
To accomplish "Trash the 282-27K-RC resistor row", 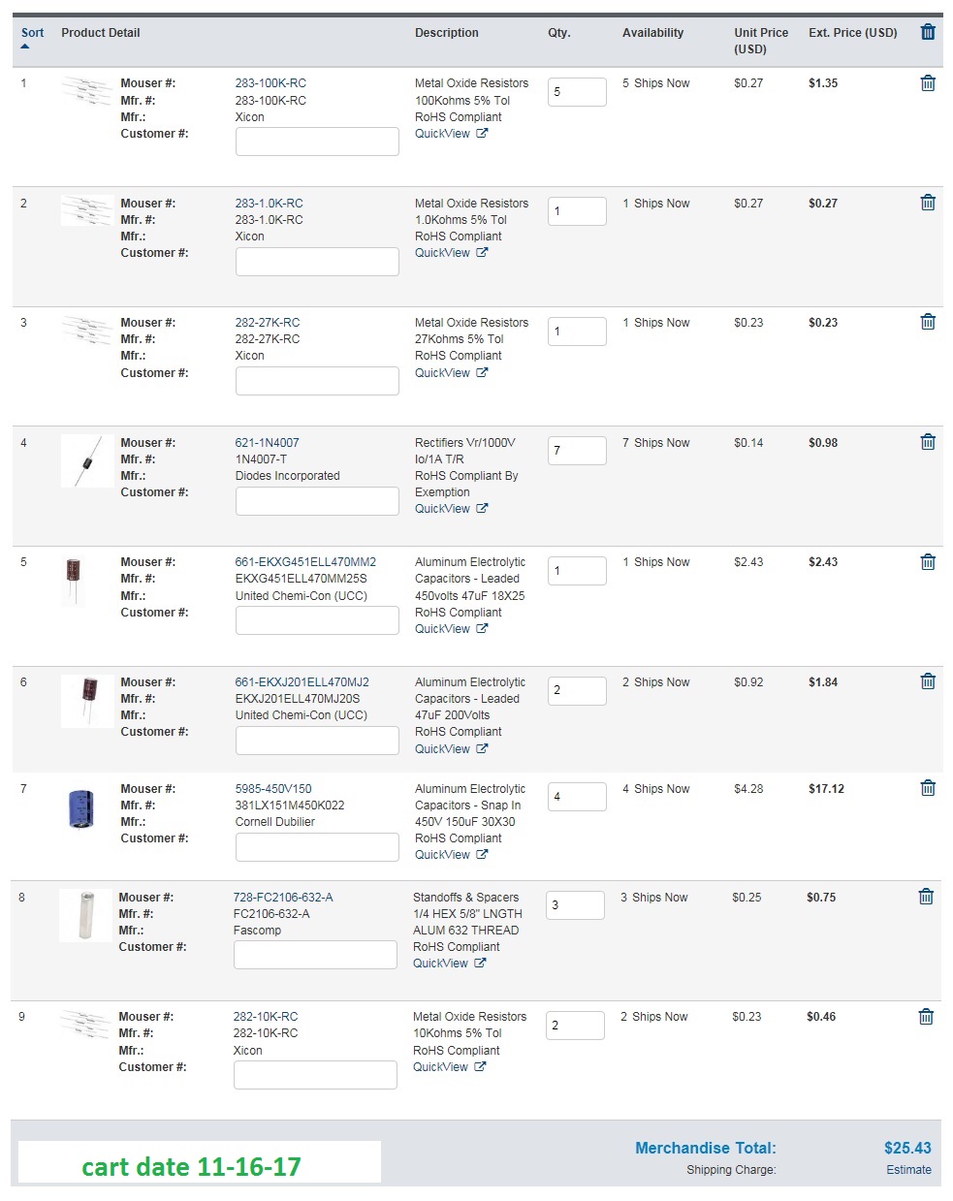I will (x=928, y=322).
